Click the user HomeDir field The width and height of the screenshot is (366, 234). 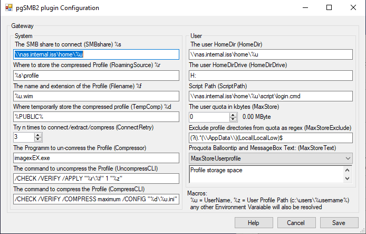click(x=271, y=54)
